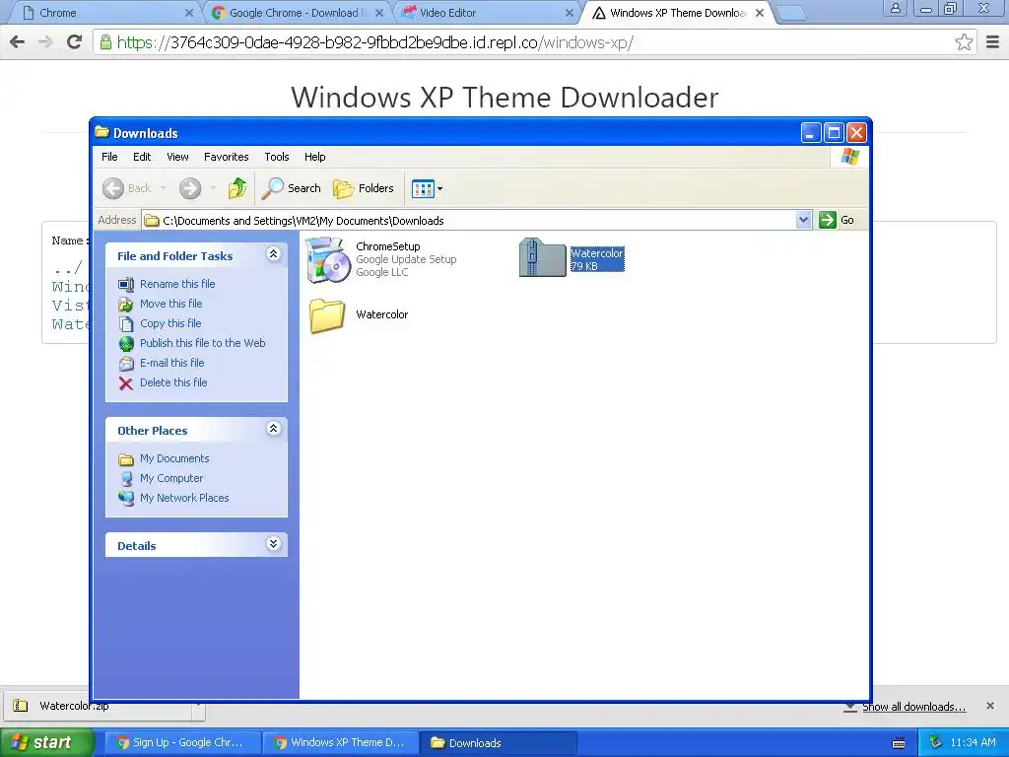
Task: Go up one folder level icon
Action: point(237,188)
